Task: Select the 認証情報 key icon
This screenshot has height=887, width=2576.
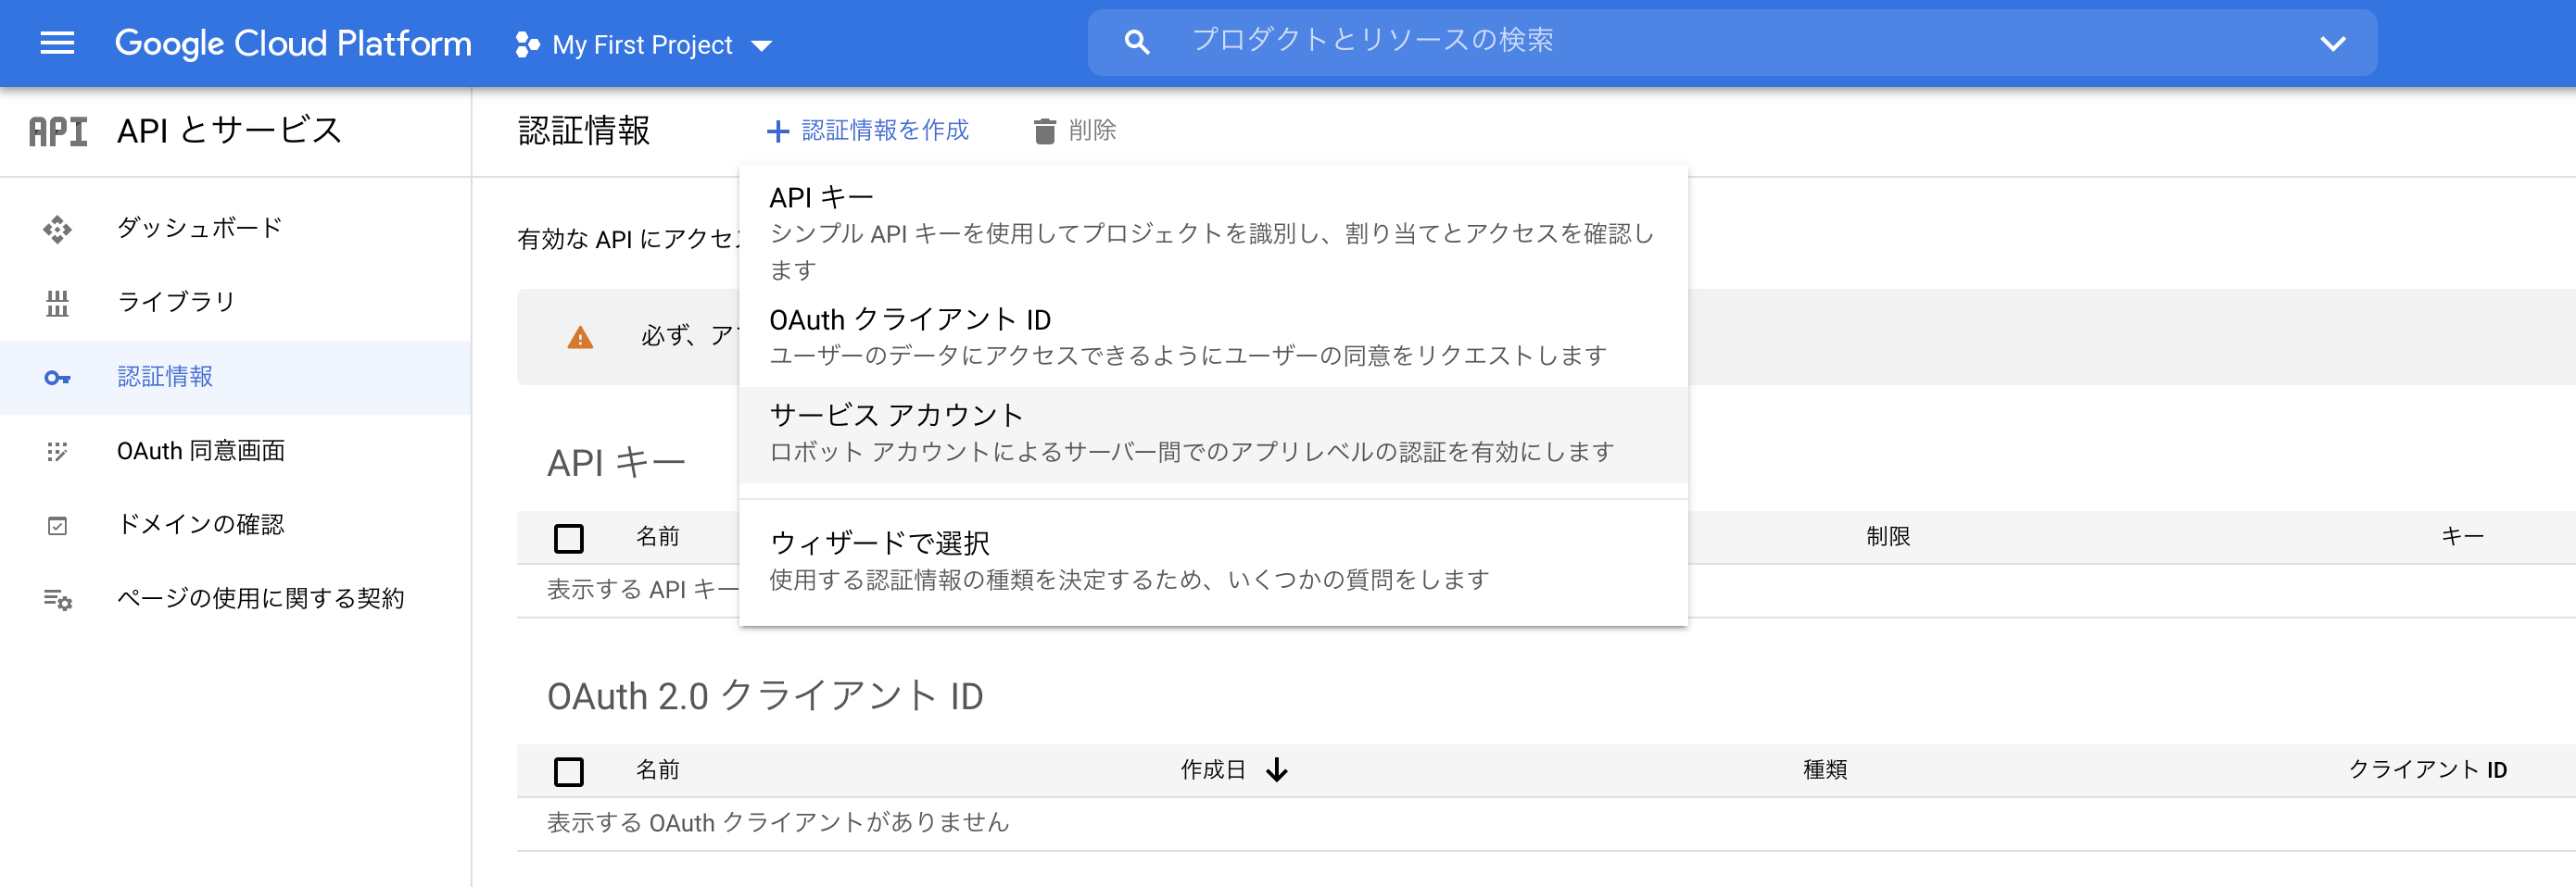Action: coord(58,378)
